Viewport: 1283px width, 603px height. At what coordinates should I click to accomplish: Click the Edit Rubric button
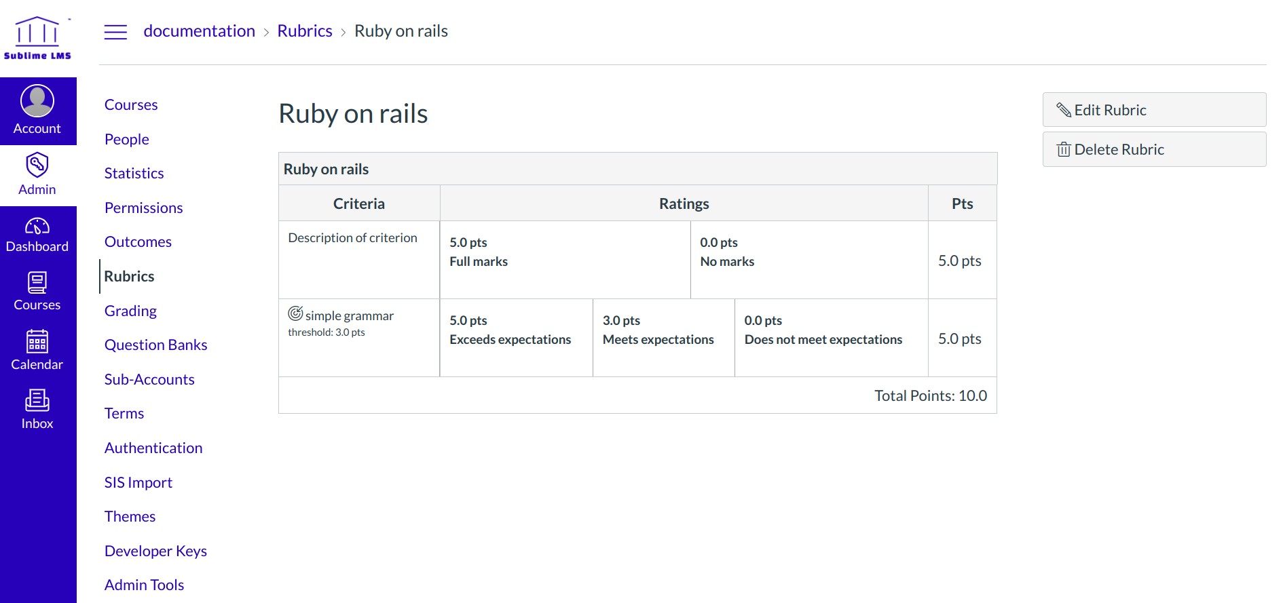[1154, 110]
